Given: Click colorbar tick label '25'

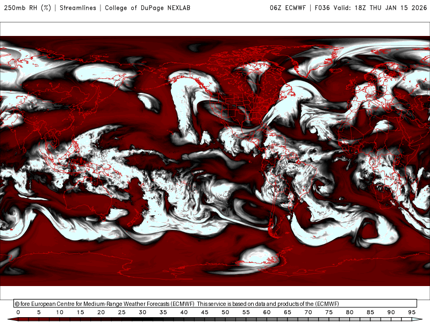Looking at the screenshot, I should tap(122, 312).
